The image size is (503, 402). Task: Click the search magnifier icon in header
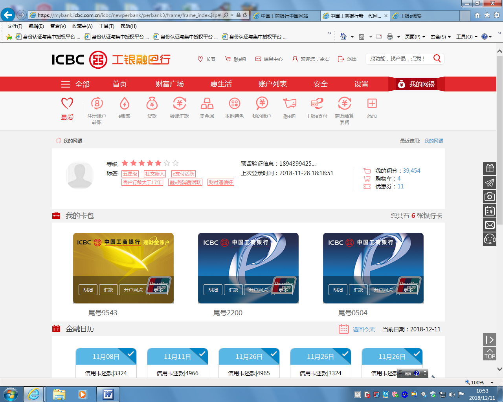pos(437,58)
